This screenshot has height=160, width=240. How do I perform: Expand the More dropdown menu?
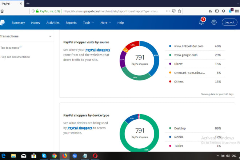coord(105,23)
